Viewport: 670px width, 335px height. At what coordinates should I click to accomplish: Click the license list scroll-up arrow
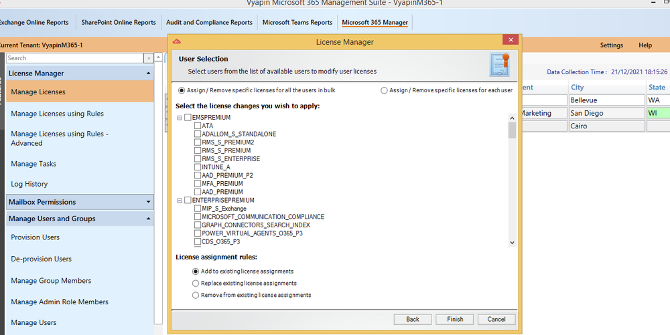click(x=512, y=118)
